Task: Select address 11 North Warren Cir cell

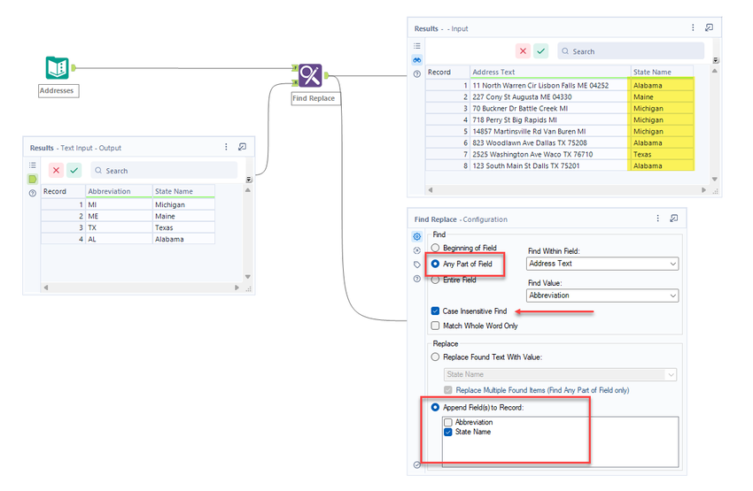Action: (x=549, y=85)
